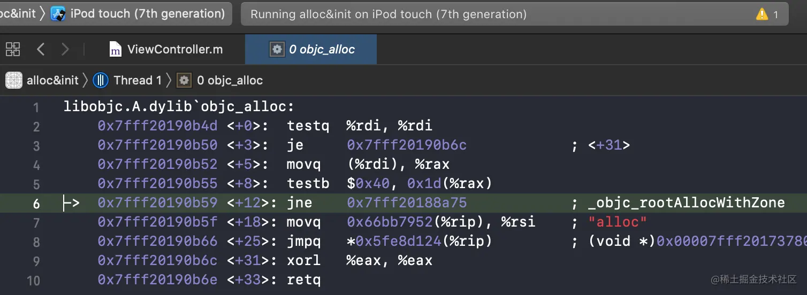Screen dimensions: 807x295
Task: Click the iPod touch simulator device icon
Action: [58, 14]
